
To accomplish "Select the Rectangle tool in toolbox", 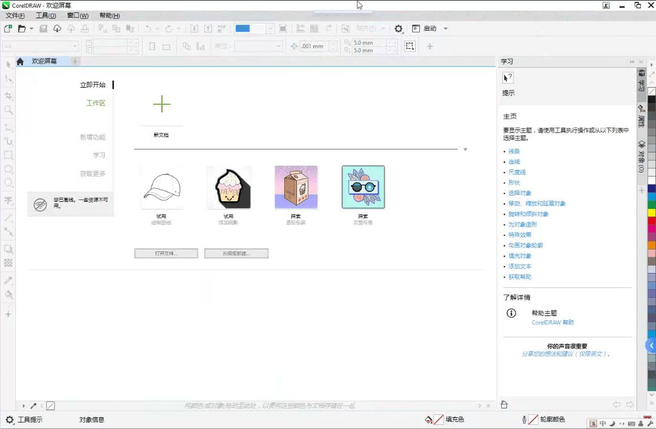I will point(8,155).
